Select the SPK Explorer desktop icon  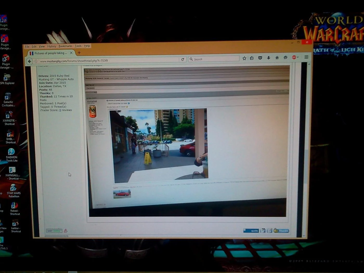(x=7, y=79)
